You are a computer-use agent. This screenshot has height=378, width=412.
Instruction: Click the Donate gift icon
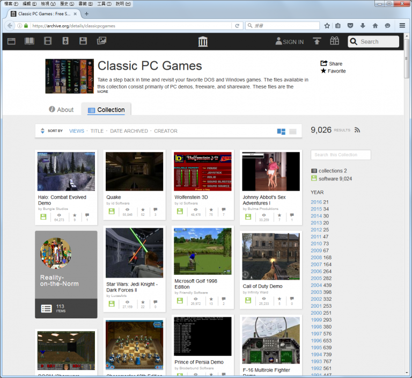coord(335,41)
